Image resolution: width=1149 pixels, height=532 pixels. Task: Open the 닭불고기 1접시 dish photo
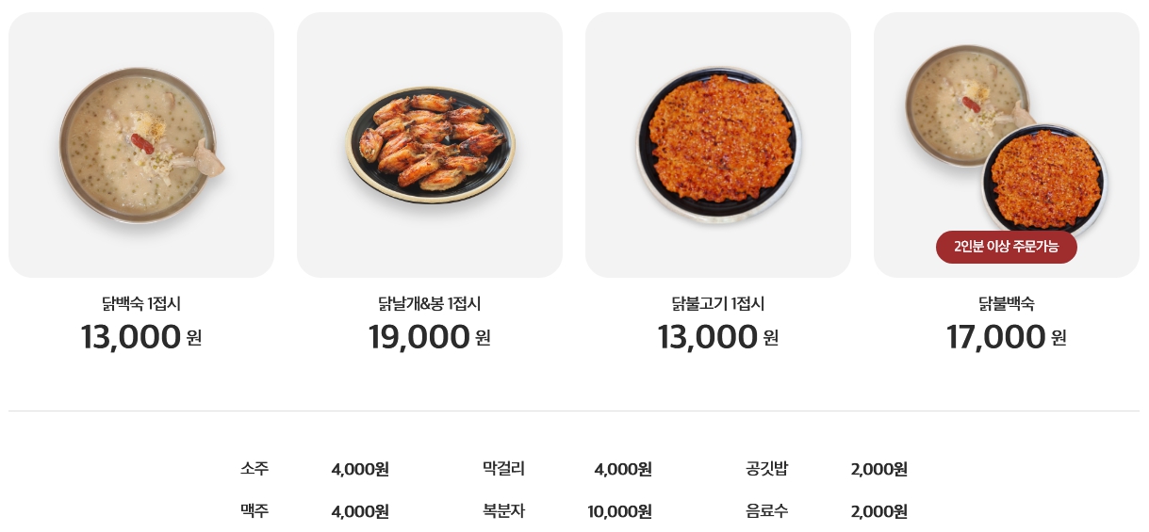click(718, 145)
